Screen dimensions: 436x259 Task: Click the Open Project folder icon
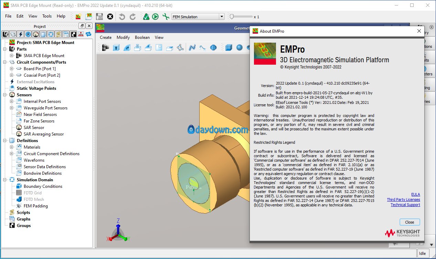pos(89,17)
